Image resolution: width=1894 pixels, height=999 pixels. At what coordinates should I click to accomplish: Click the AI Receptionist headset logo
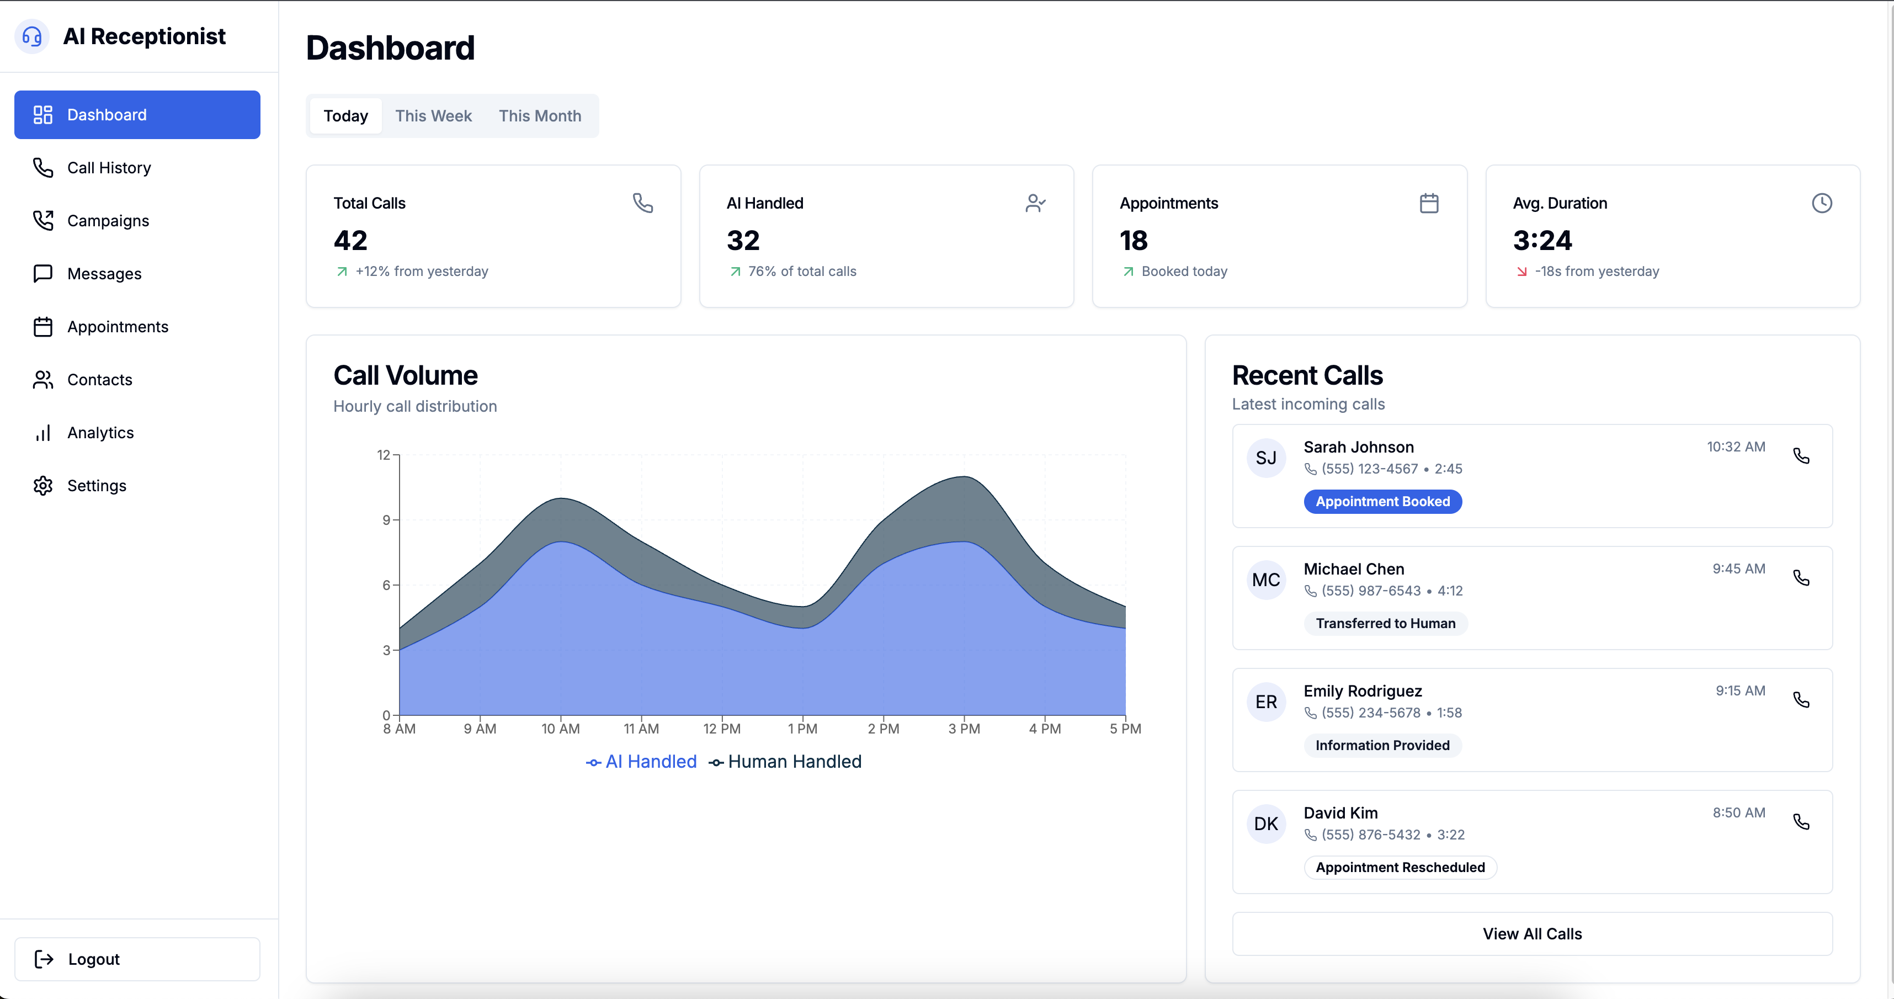coord(31,35)
